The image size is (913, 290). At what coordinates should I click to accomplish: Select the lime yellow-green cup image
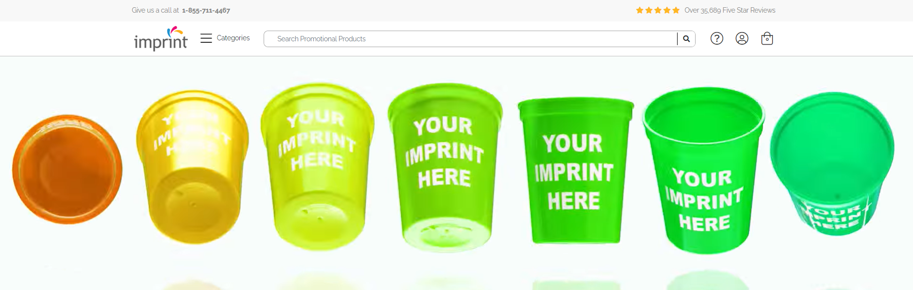pyautogui.click(x=317, y=167)
